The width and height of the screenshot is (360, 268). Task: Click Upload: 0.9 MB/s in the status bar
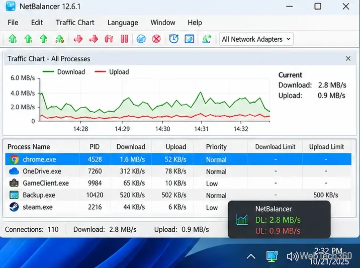[x=182, y=229]
